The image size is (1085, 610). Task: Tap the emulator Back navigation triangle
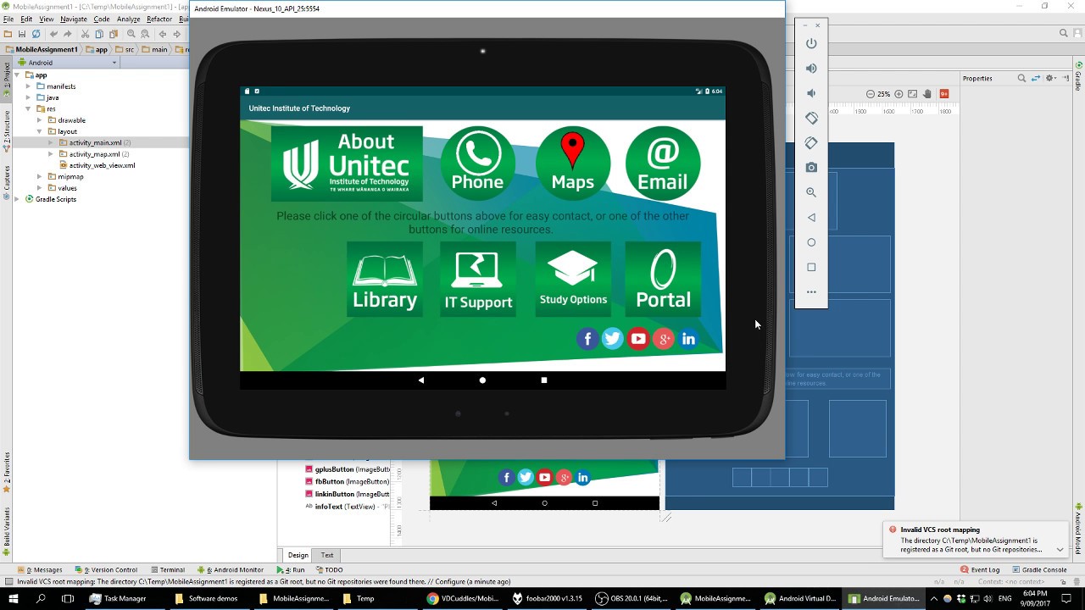(421, 380)
